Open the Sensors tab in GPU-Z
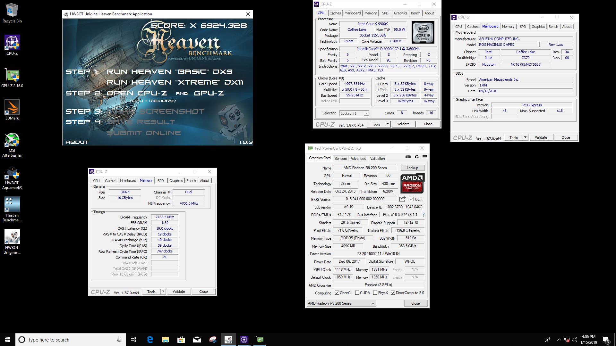This screenshot has width=616, height=346. click(x=340, y=159)
